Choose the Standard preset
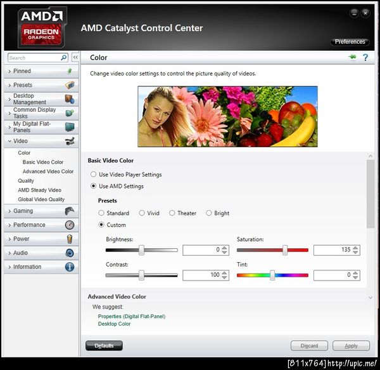 pos(101,213)
